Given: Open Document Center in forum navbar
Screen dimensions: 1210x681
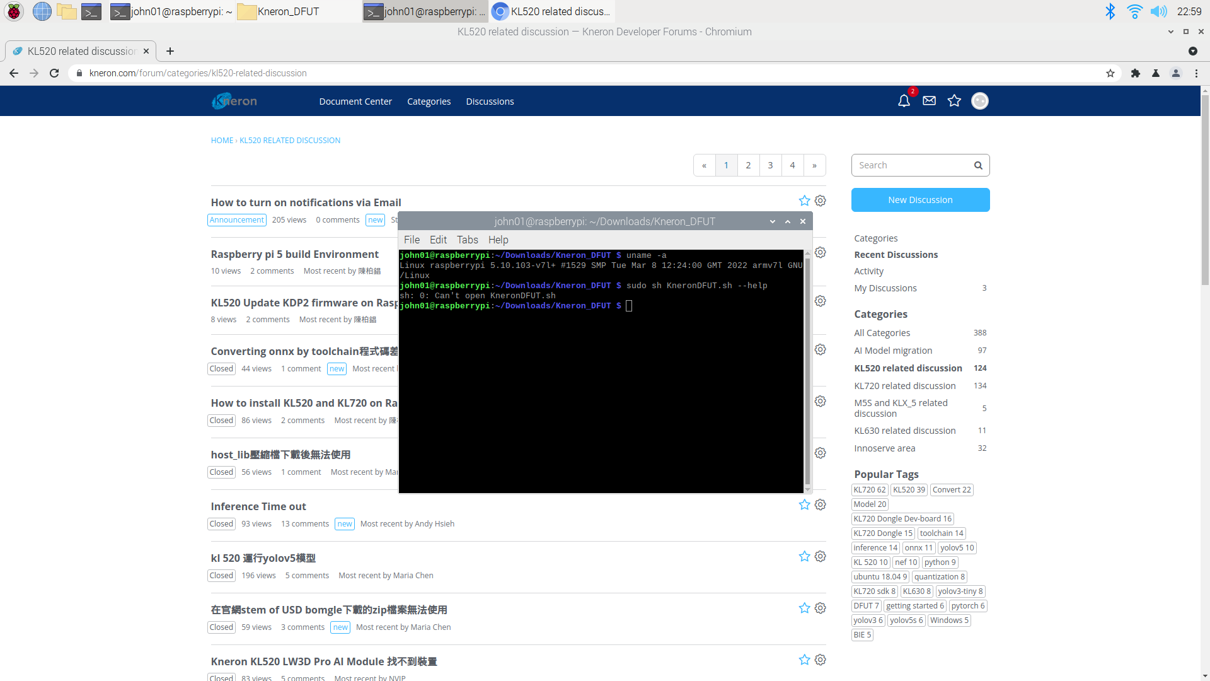Looking at the screenshot, I should coord(355,102).
